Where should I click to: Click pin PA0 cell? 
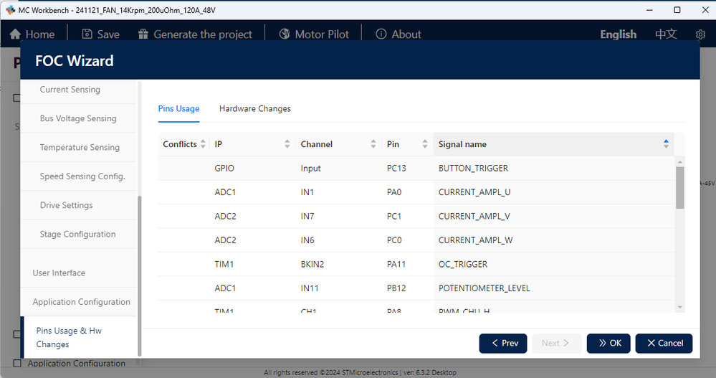pos(408,192)
